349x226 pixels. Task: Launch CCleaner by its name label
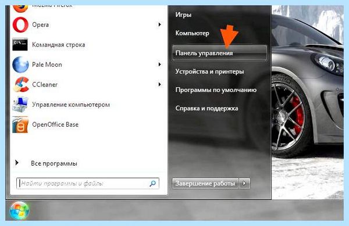pyautogui.click(x=45, y=84)
